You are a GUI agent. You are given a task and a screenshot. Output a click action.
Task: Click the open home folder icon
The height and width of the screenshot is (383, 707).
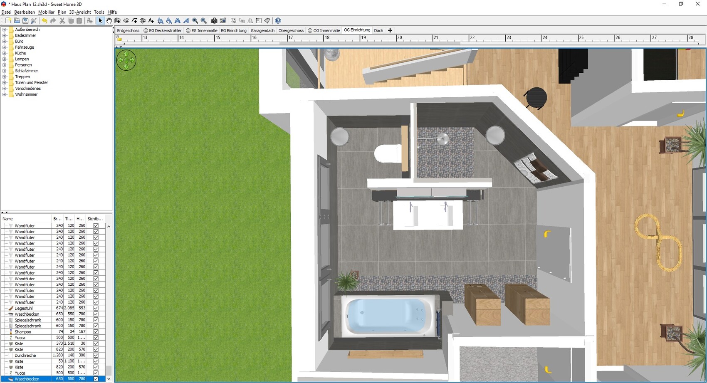tap(17, 21)
